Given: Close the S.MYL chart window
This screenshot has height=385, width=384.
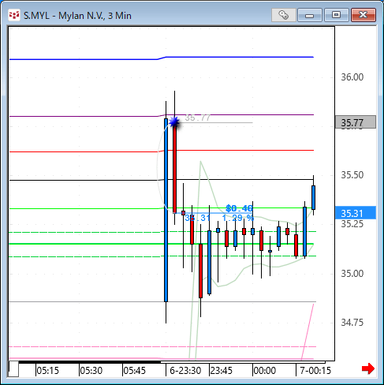Looking at the screenshot, I should [x=363, y=15].
